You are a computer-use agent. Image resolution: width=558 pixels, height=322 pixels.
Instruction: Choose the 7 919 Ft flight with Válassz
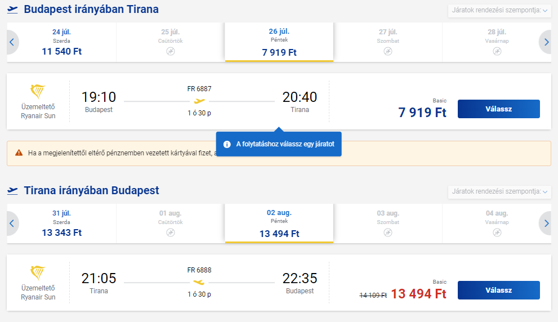498,109
